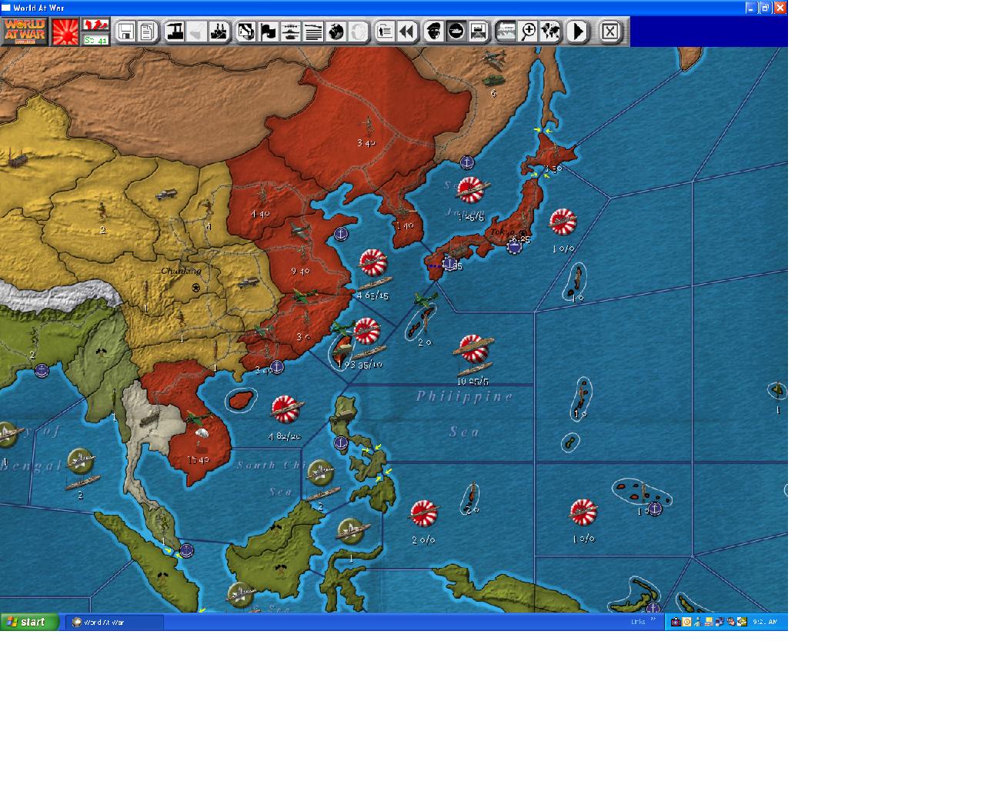Image resolution: width=985 pixels, height=788 pixels.
Task: Click the World At War taskbar button
Action: click(114, 622)
